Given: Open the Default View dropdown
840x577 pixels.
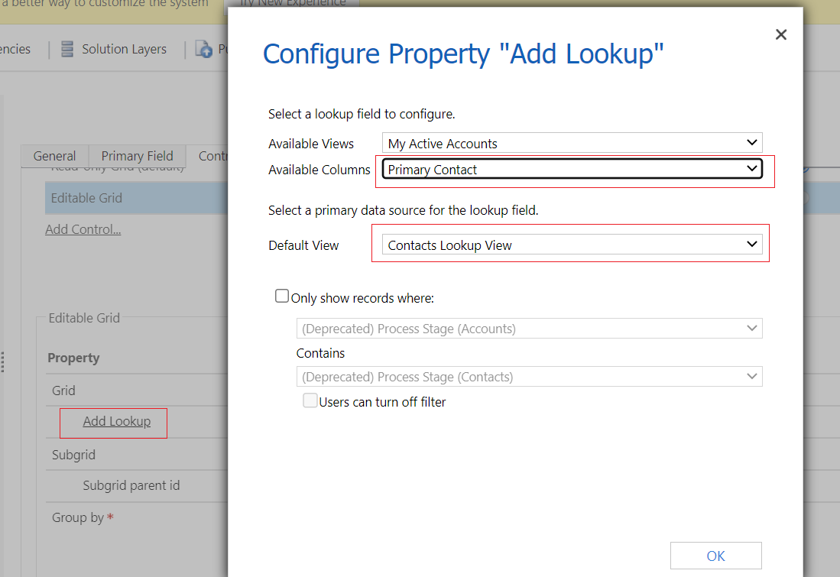Looking at the screenshot, I should (572, 245).
